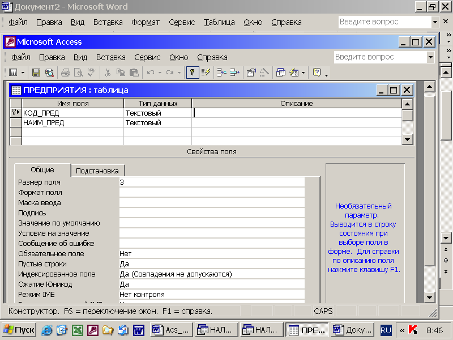Switch to Доку... taskbar button
The width and height of the screenshot is (453, 340).
(352, 330)
